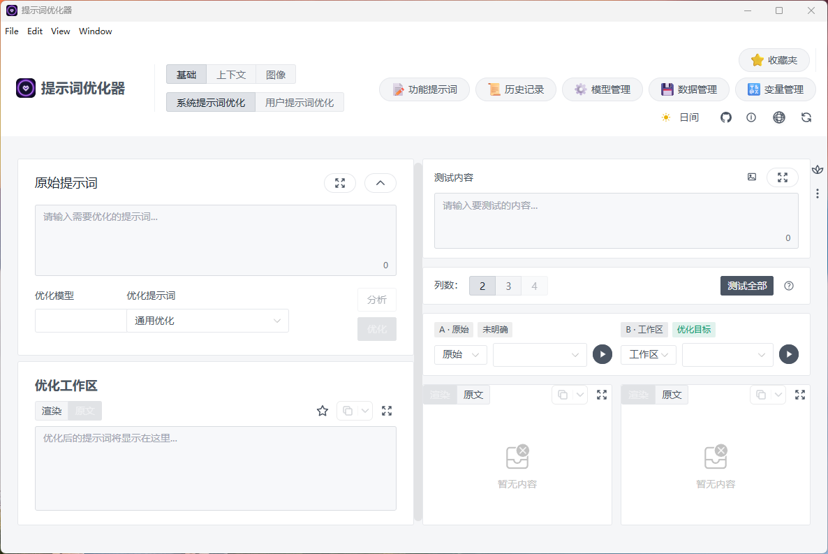The image size is (828, 554).
Task: Click the 未明确 tag
Action: pos(495,329)
